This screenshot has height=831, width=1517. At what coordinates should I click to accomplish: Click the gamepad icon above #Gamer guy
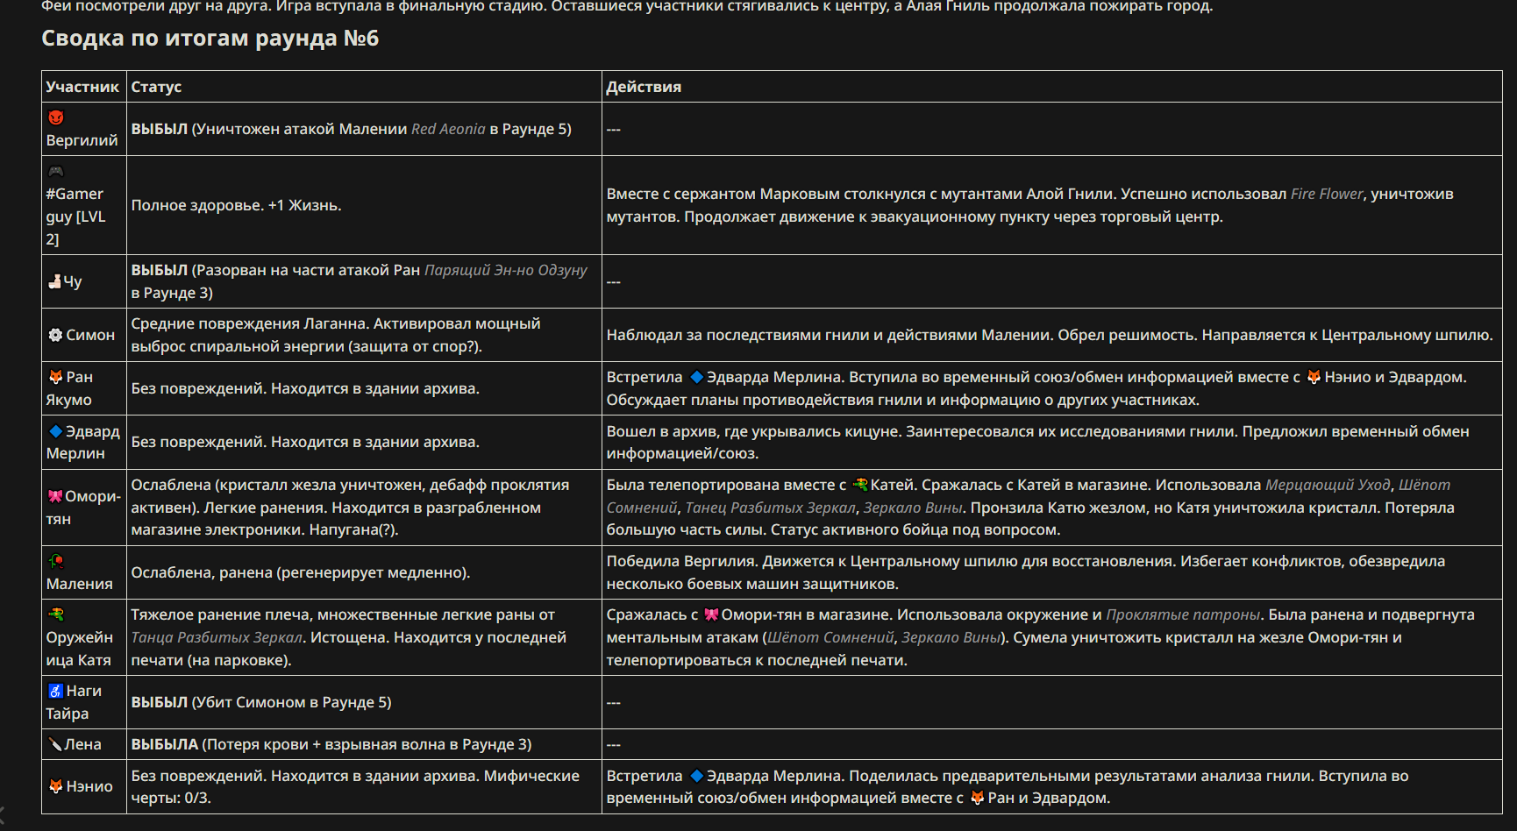[x=56, y=171]
